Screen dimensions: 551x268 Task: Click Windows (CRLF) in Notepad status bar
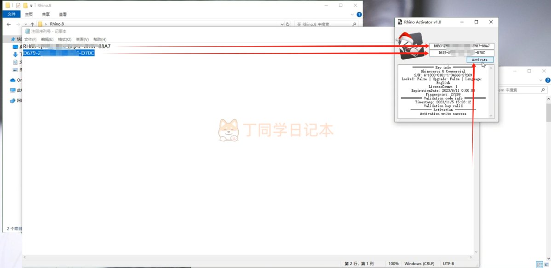click(x=419, y=264)
